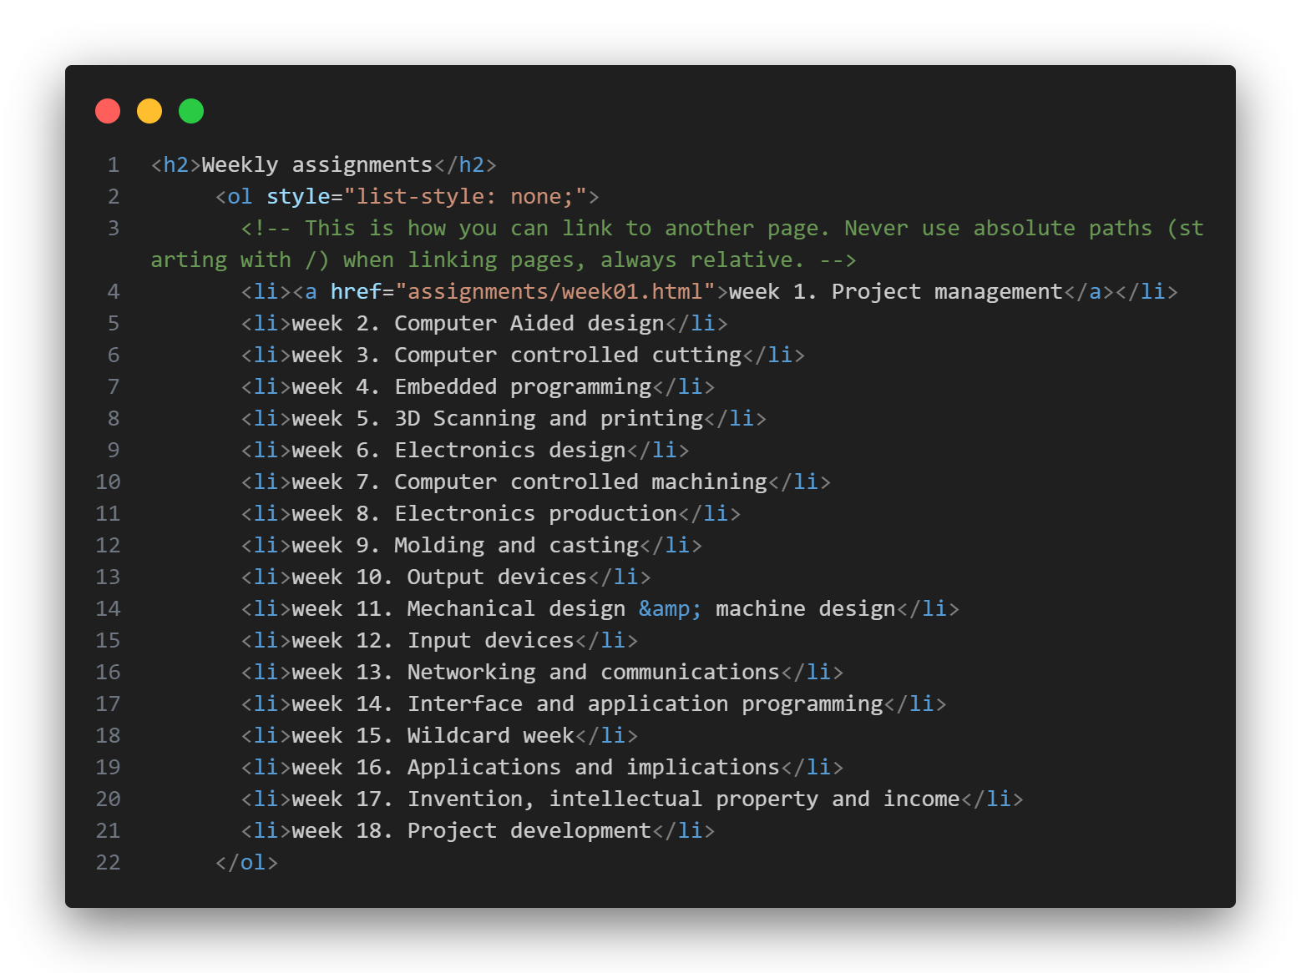Click the closing ol tag
Image resolution: width=1301 pixels, height=973 pixels.
(x=246, y=863)
